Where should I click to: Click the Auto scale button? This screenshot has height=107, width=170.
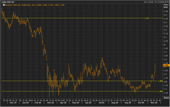tap(166, 98)
